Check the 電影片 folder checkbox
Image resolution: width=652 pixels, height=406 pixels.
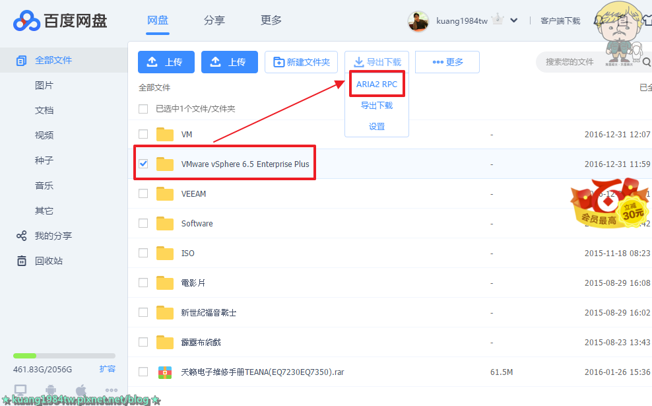(x=143, y=283)
